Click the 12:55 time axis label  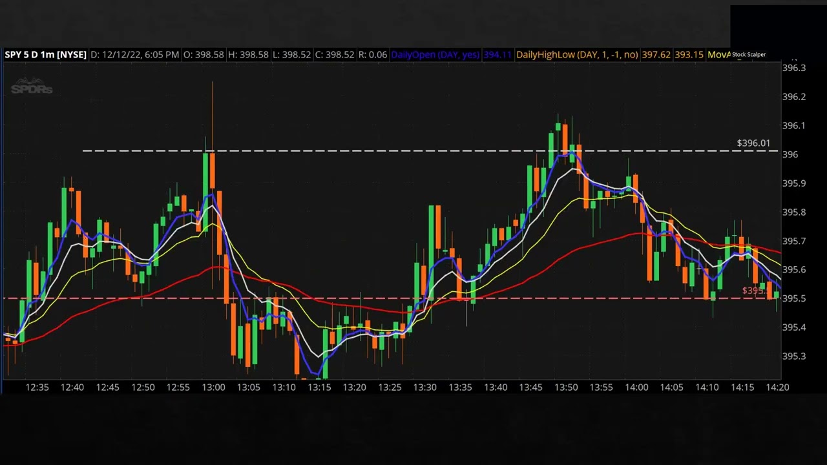tap(178, 387)
